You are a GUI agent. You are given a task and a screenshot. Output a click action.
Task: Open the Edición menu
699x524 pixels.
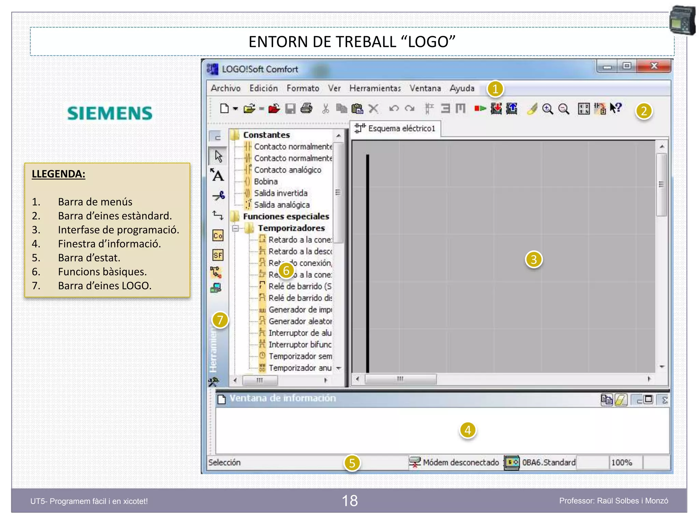[263, 88]
